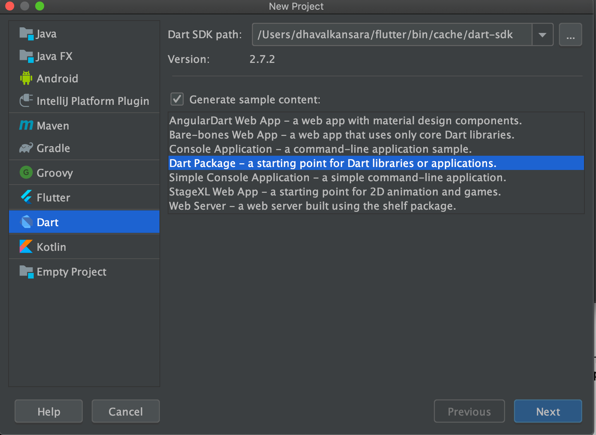Click the Cancel button
This screenshot has width=596, height=435.
coord(125,411)
